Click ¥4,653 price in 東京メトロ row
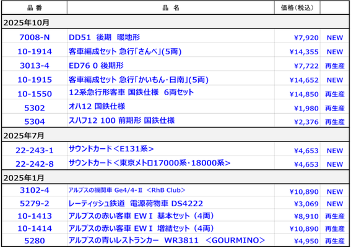This screenshot has width=351, height=247. (x=306, y=164)
